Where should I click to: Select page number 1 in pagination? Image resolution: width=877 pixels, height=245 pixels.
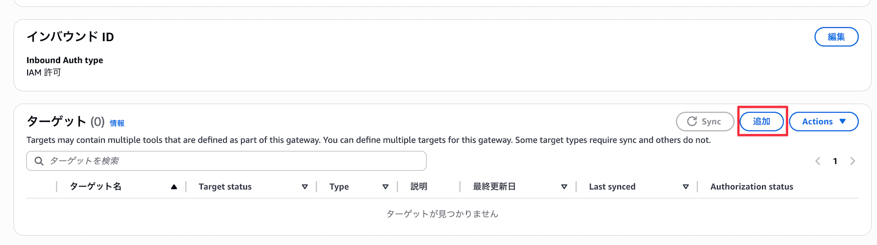click(x=835, y=161)
